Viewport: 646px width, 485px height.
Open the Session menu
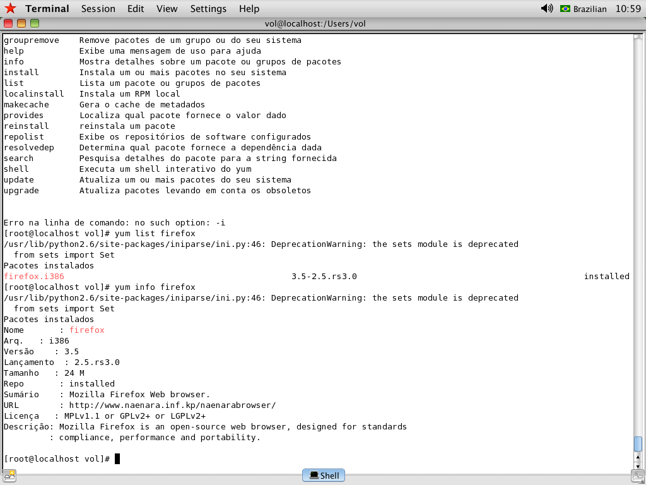point(98,9)
